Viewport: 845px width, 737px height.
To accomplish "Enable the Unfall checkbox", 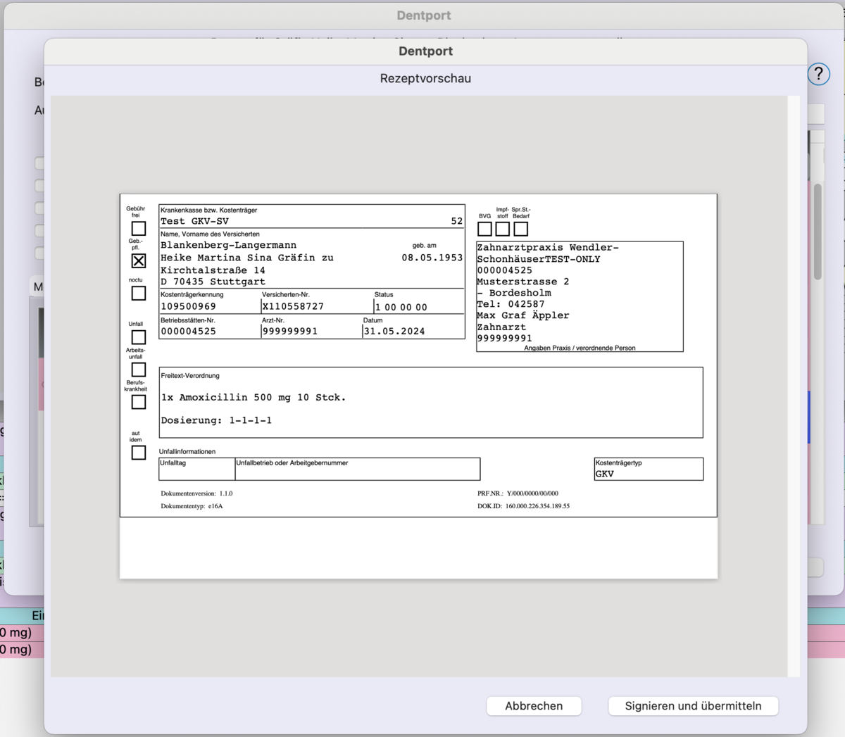I will click(139, 337).
